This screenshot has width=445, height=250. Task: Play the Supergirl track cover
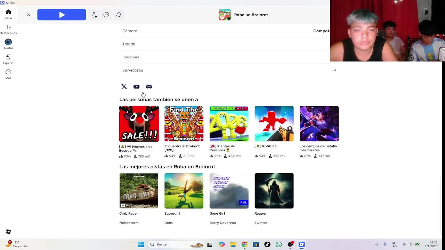[184, 191]
